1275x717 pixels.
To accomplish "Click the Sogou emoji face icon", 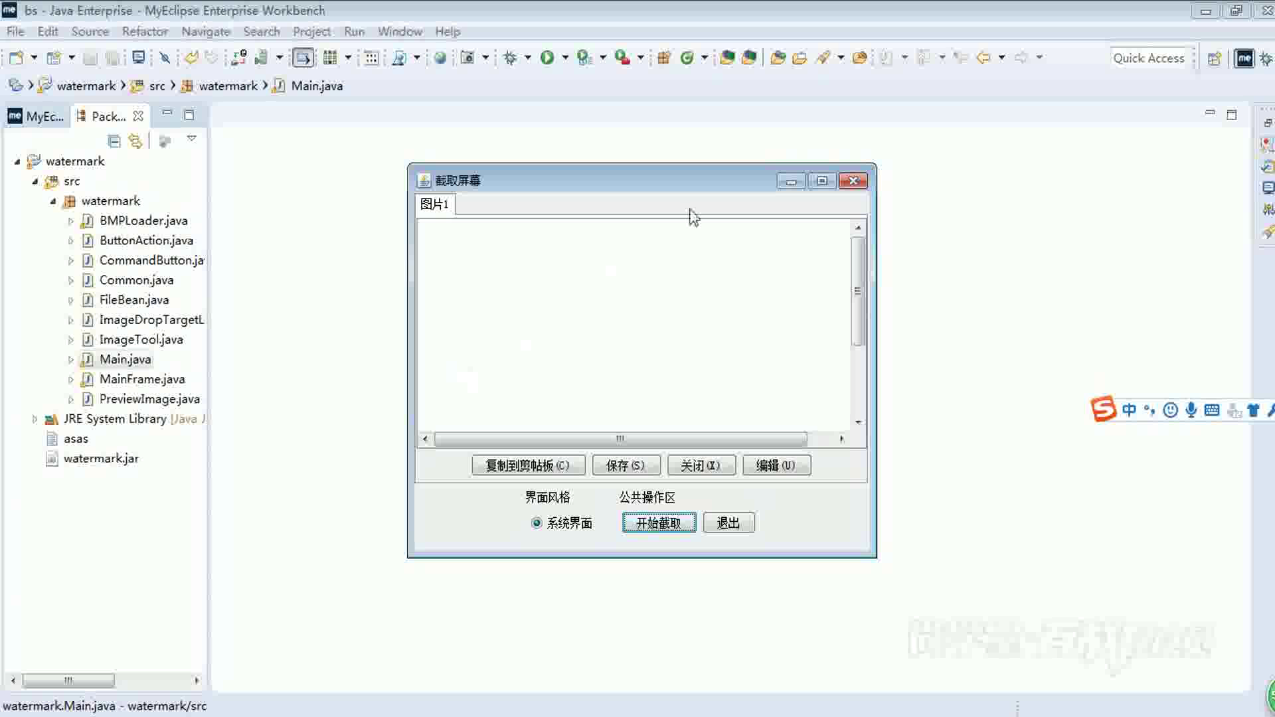I will [x=1171, y=410].
